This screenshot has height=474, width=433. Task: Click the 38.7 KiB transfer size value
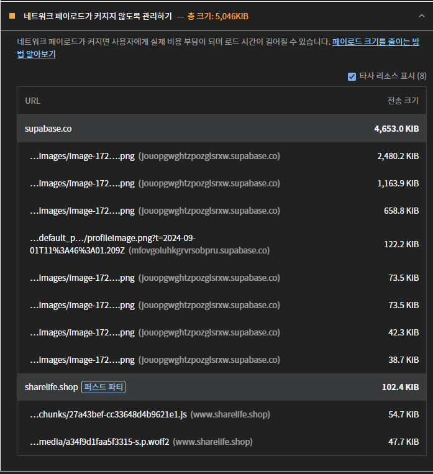coord(404,360)
